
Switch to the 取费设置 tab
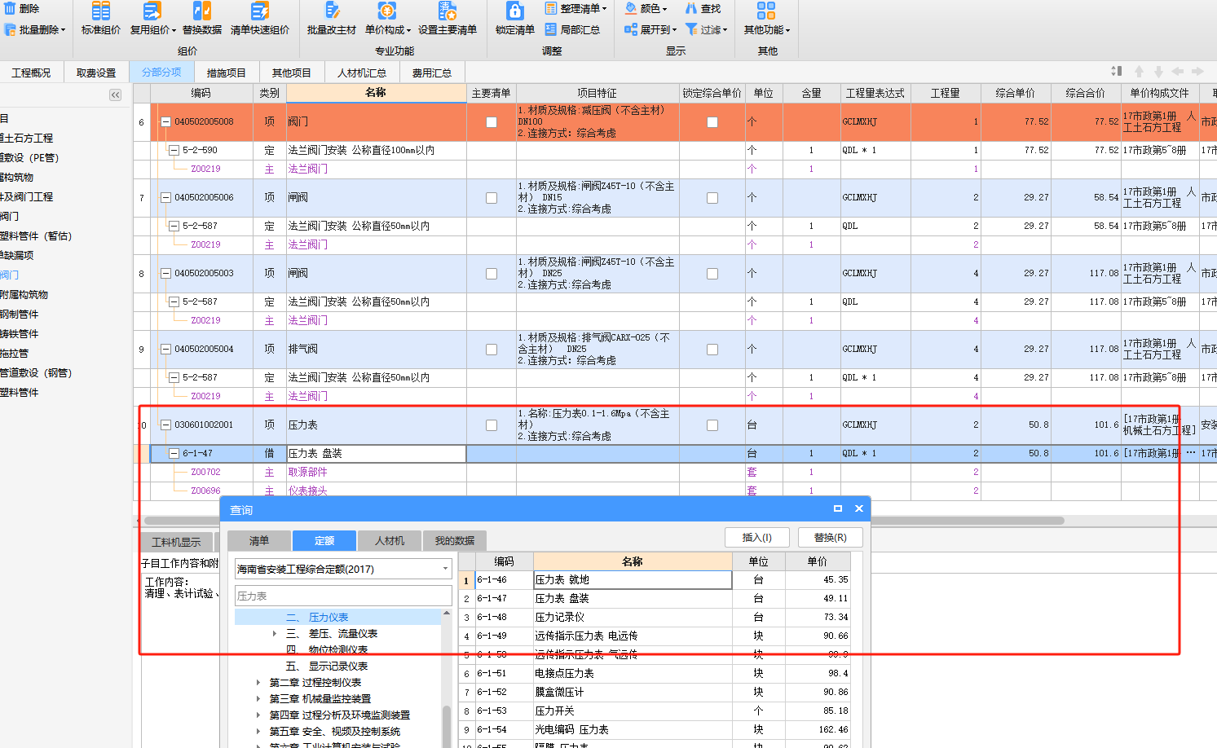tap(96, 73)
